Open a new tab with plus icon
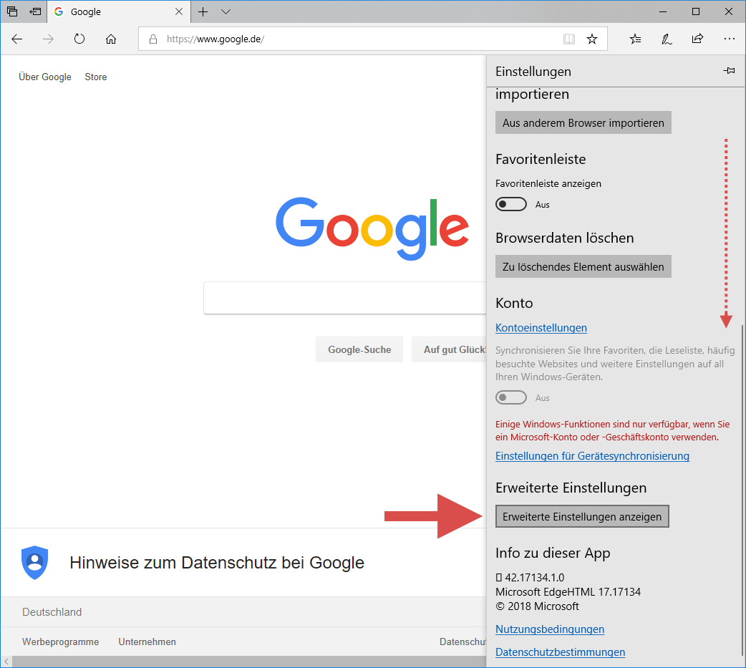Viewport: 746px width, 668px height. (x=203, y=12)
